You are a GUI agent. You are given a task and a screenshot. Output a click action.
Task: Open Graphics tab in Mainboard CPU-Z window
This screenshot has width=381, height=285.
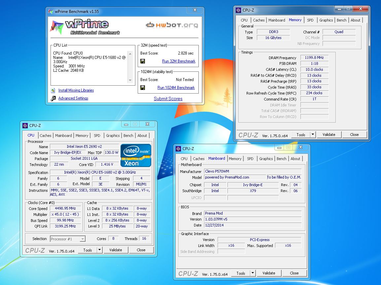(x=266, y=159)
